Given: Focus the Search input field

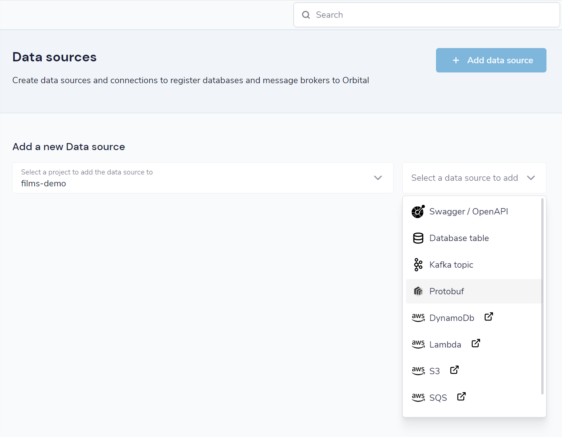Looking at the screenshot, I should coord(427,15).
